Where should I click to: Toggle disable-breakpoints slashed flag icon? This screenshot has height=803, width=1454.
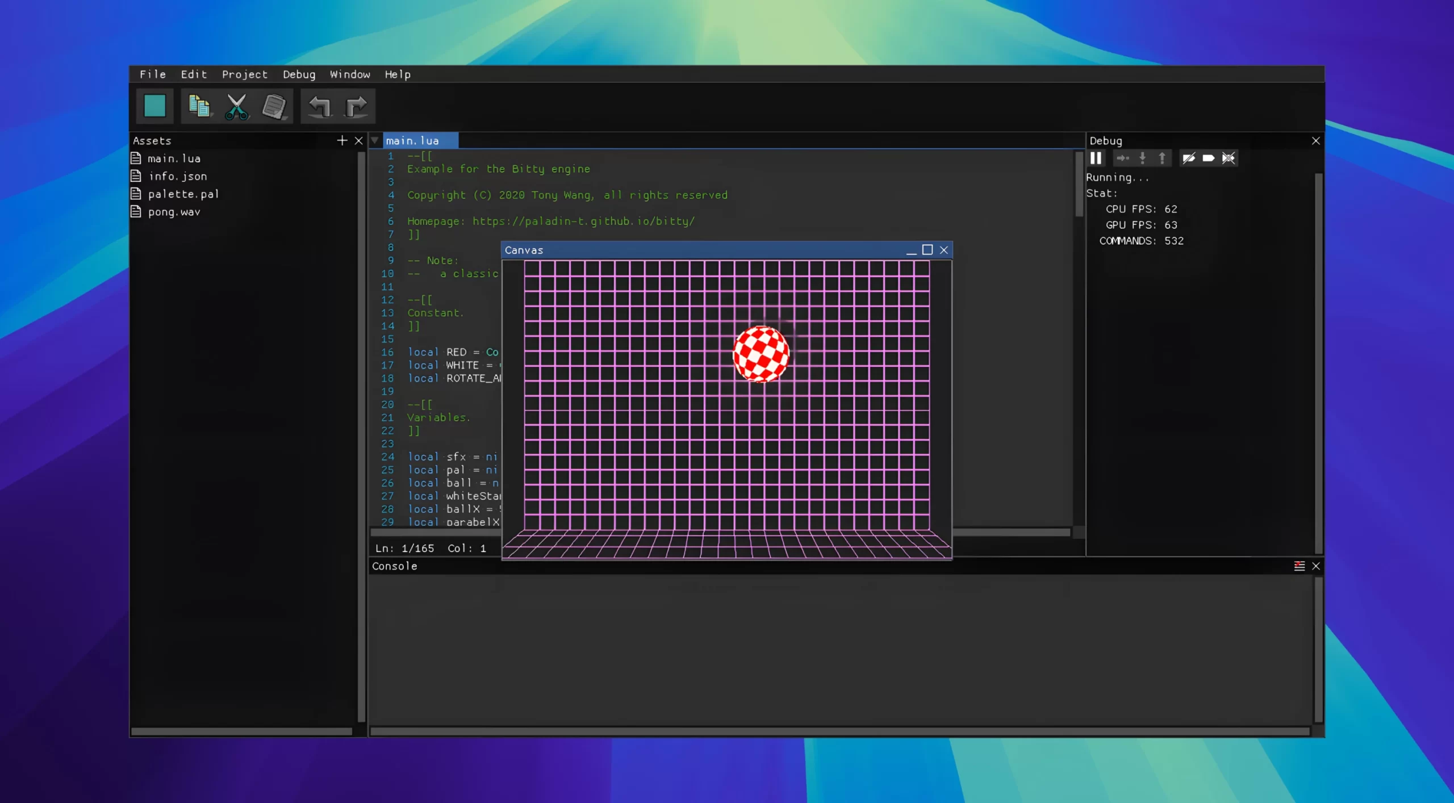pos(1189,158)
